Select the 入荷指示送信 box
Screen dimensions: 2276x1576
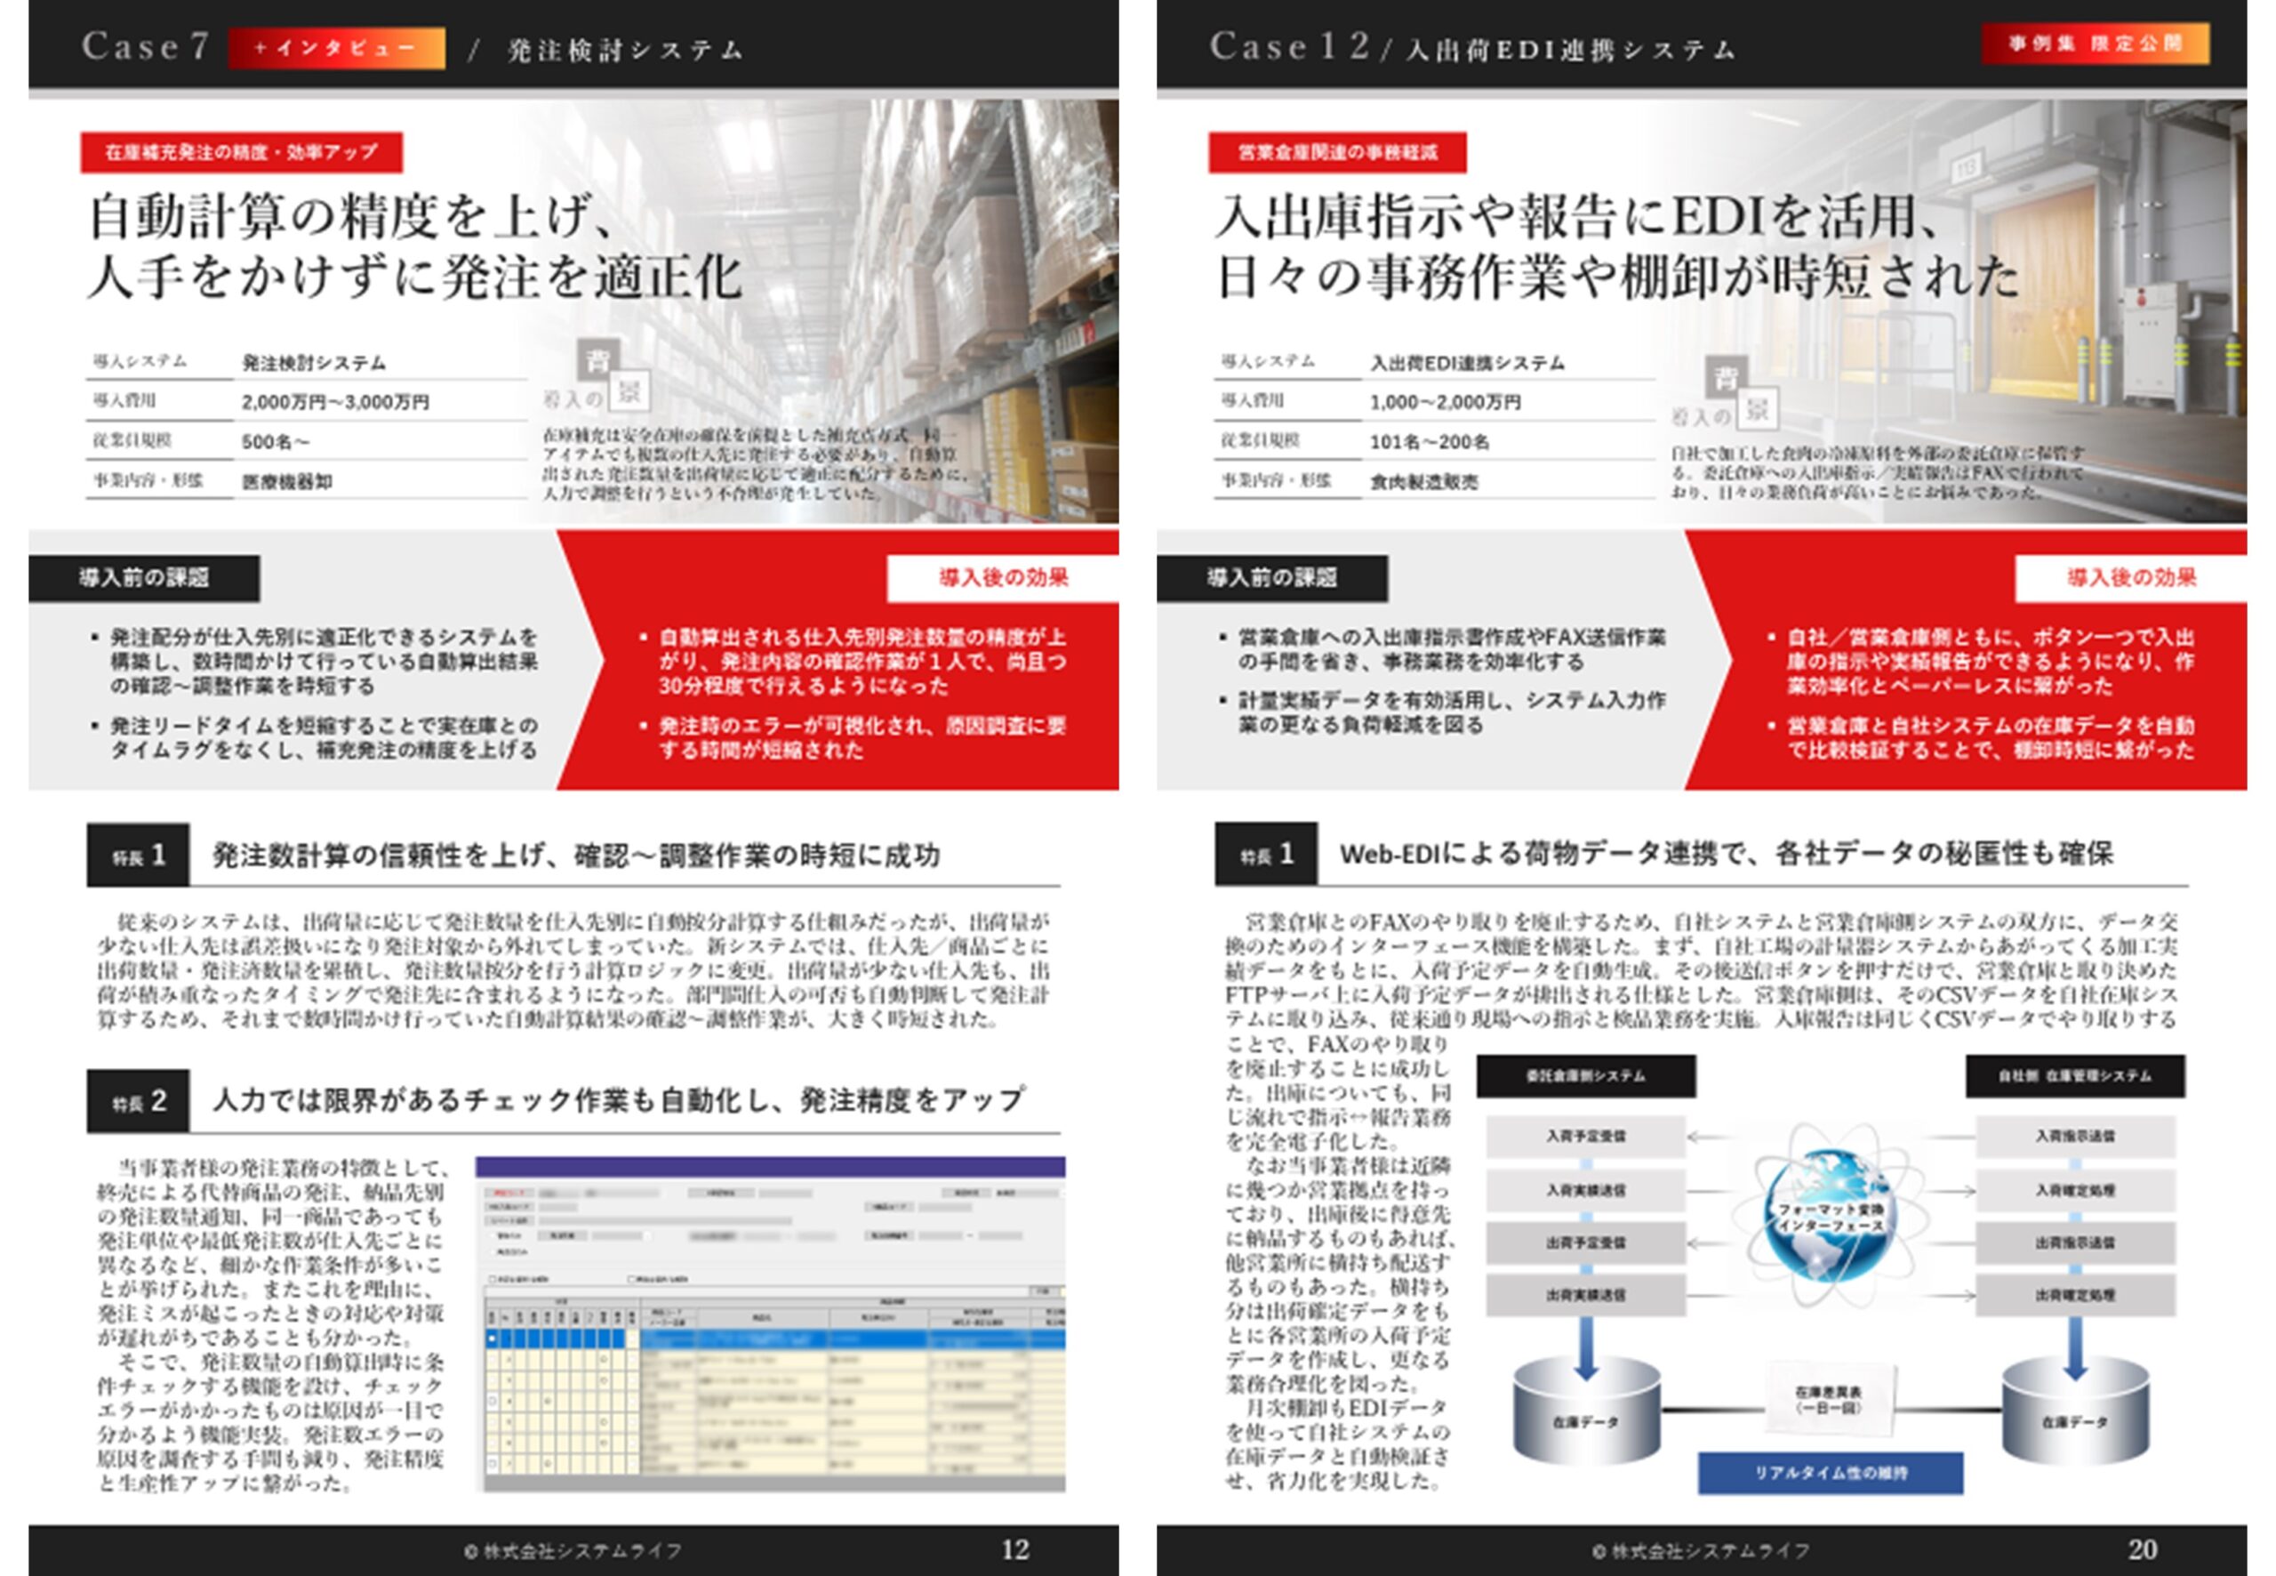(x=2075, y=1137)
